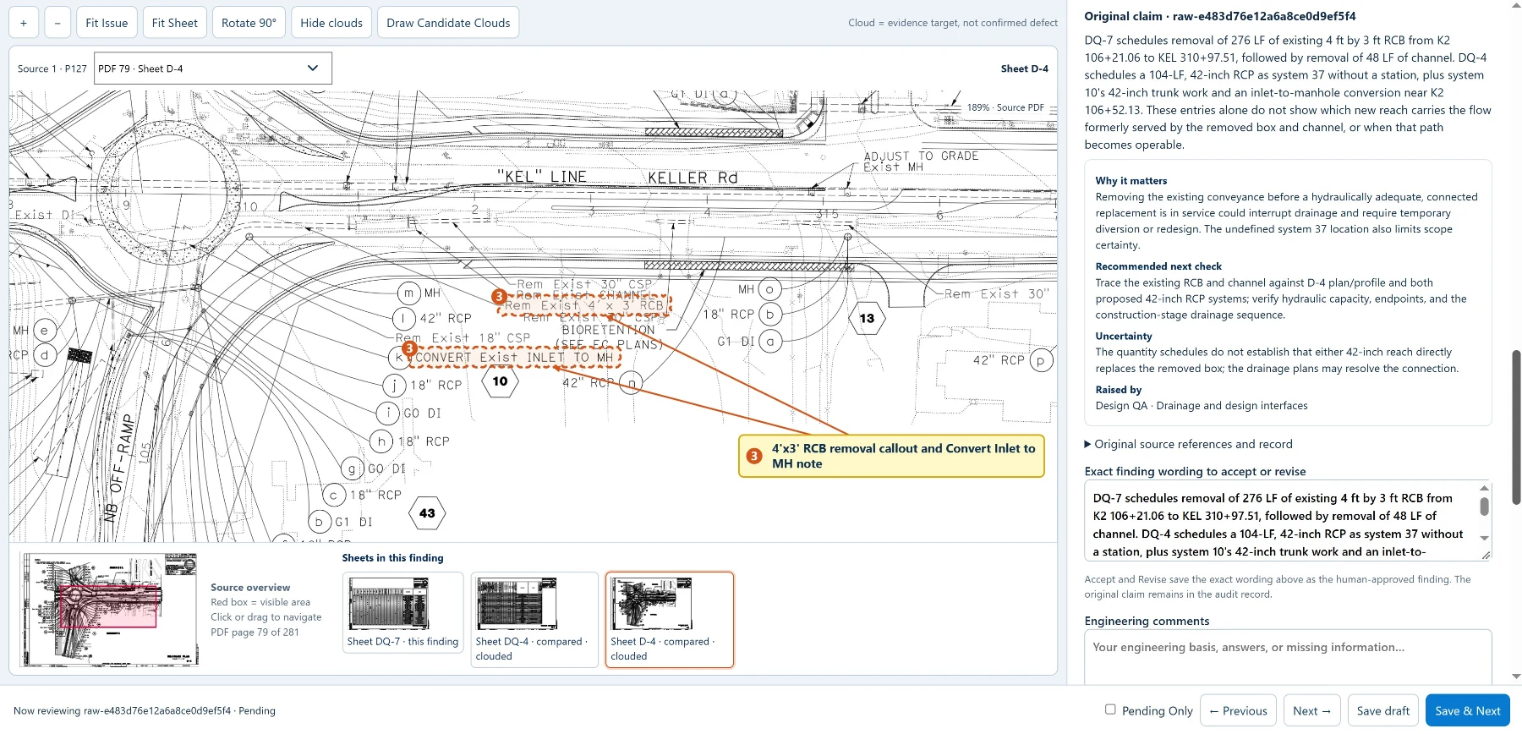Rotate the sheet 90 degrees
This screenshot has height=734, width=1522.
[x=249, y=23]
